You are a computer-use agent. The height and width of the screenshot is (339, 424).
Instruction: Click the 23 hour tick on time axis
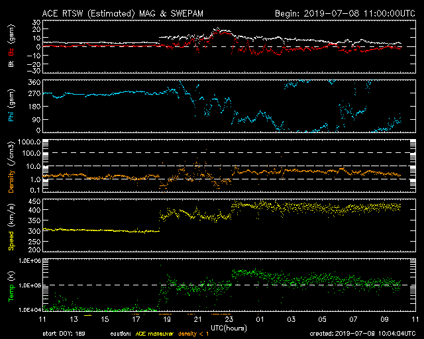pos(229,319)
